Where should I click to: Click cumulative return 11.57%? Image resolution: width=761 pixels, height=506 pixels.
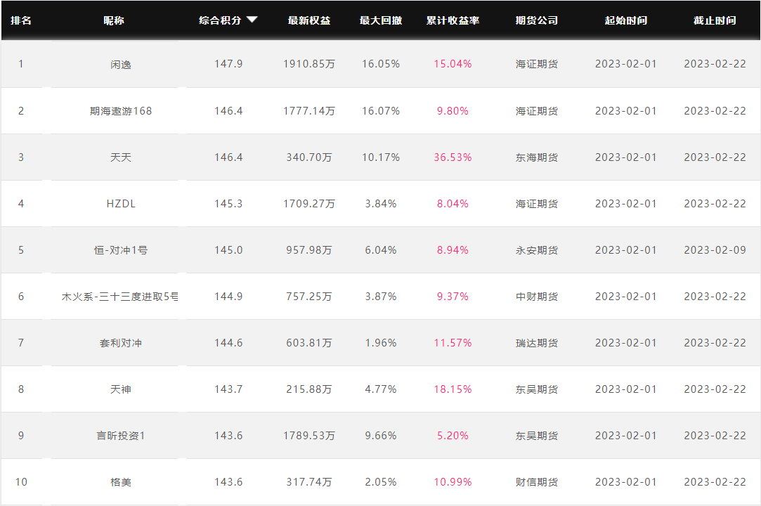[453, 343]
